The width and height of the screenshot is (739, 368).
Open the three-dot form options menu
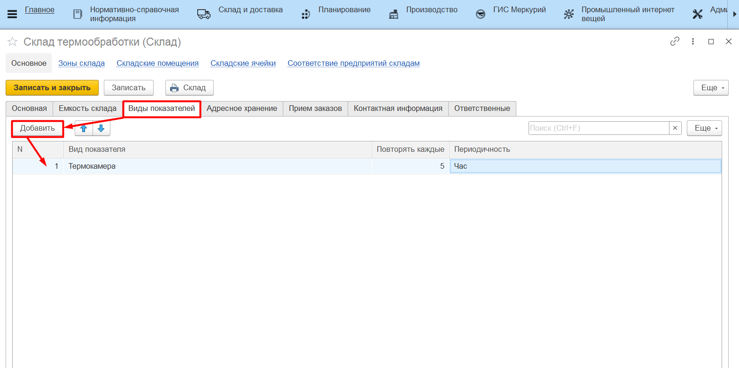[692, 41]
